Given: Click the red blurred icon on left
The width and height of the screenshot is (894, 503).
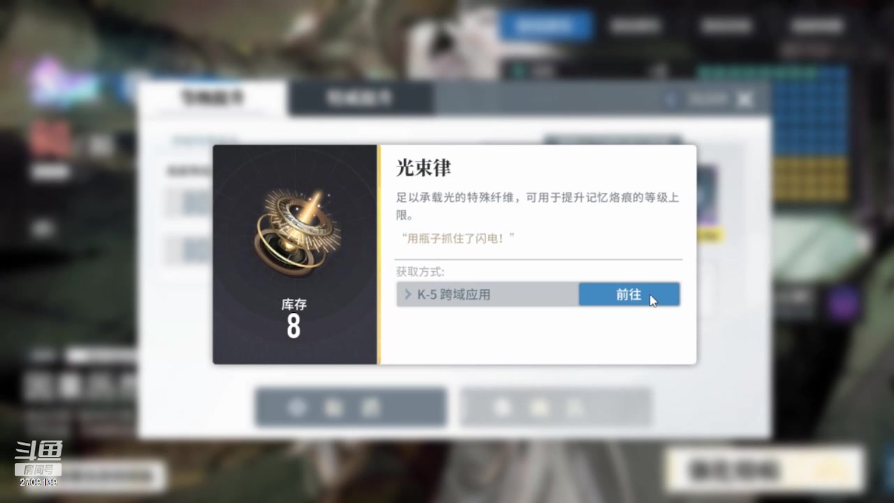Looking at the screenshot, I should click(x=50, y=140).
